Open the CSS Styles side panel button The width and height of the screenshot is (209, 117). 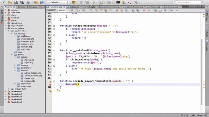(x=207, y=16)
